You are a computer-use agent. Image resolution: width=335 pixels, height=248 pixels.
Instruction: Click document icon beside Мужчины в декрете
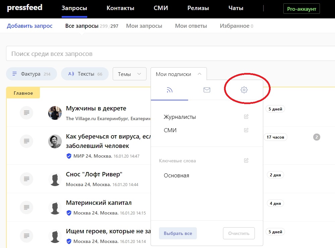27,112
